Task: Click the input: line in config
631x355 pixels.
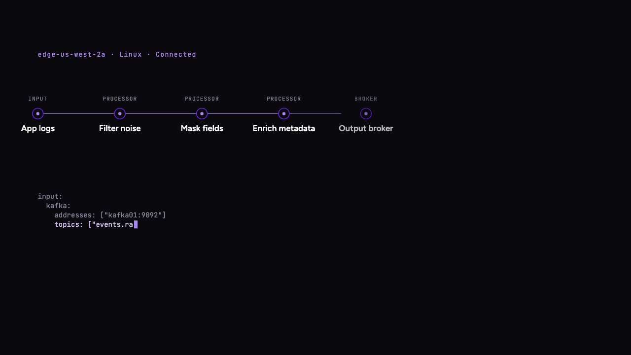Action: tap(50, 196)
